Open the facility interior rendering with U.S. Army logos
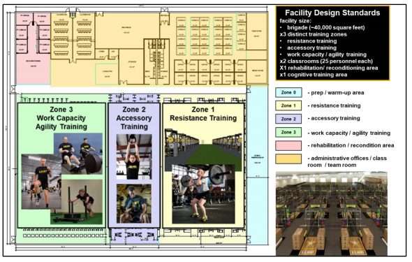This screenshot has width=412, height=262. (331, 214)
